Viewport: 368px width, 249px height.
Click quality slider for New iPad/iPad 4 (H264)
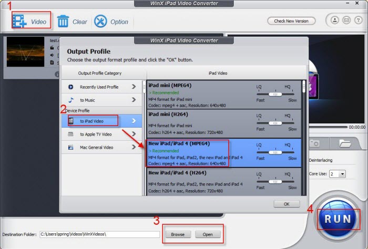tap(275, 182)
